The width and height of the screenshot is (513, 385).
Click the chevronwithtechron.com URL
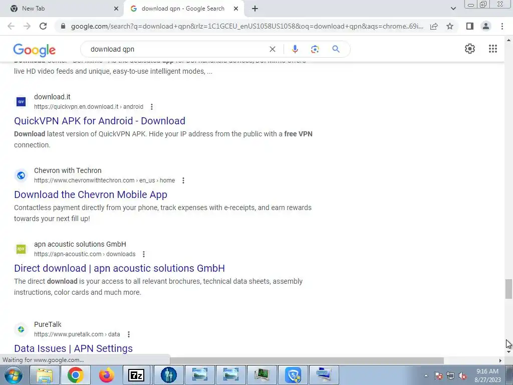(104, 180)
